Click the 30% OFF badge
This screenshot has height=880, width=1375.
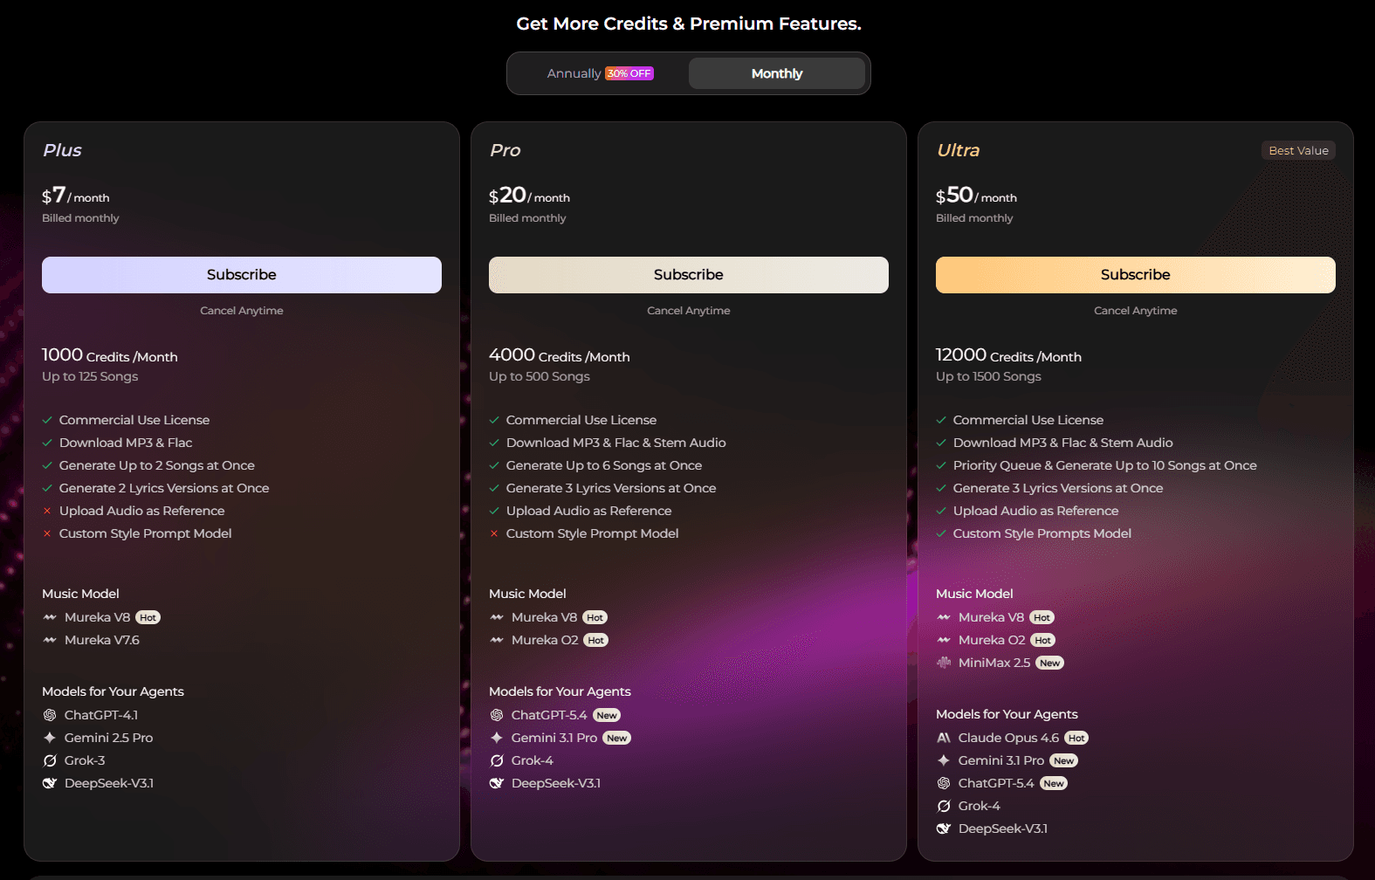[x=629, y=73]
